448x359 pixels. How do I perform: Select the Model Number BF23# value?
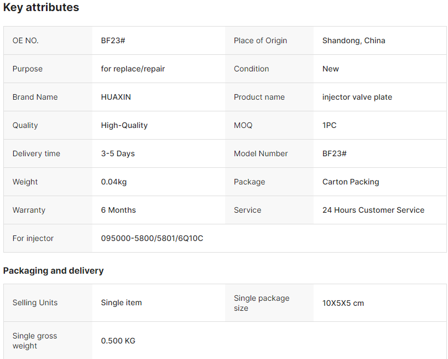point(334,153)
